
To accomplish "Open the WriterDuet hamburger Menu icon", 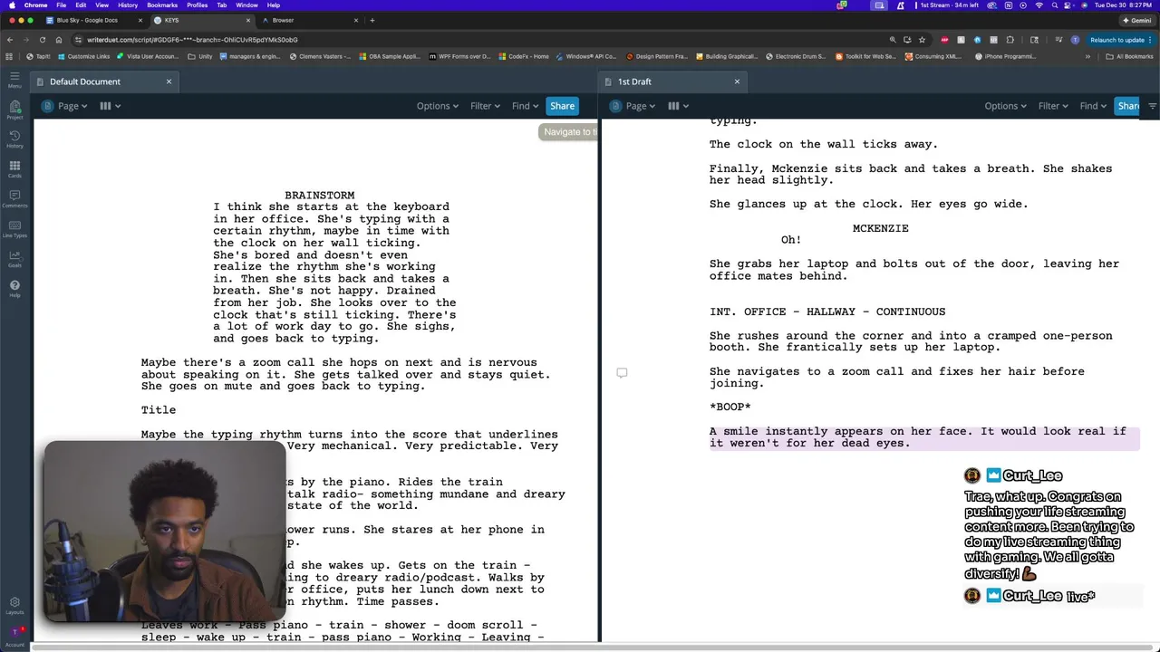I will pyautogui.click(x=14, y=80).
